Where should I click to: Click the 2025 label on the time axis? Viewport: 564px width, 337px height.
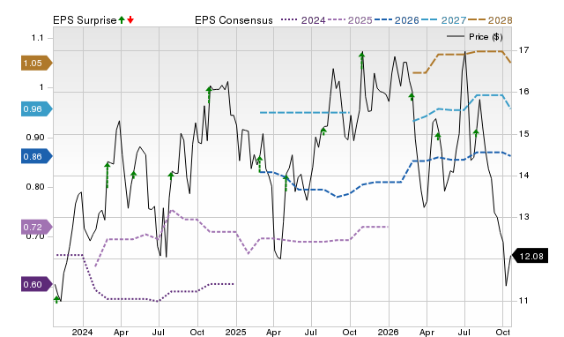[235, 332]
